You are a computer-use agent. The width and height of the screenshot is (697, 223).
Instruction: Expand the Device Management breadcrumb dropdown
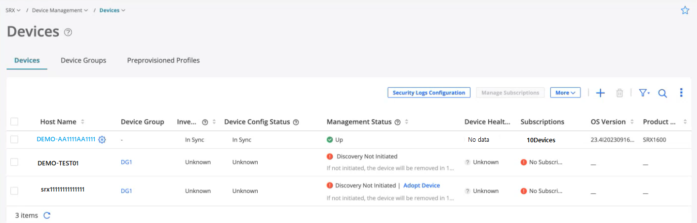60,10
